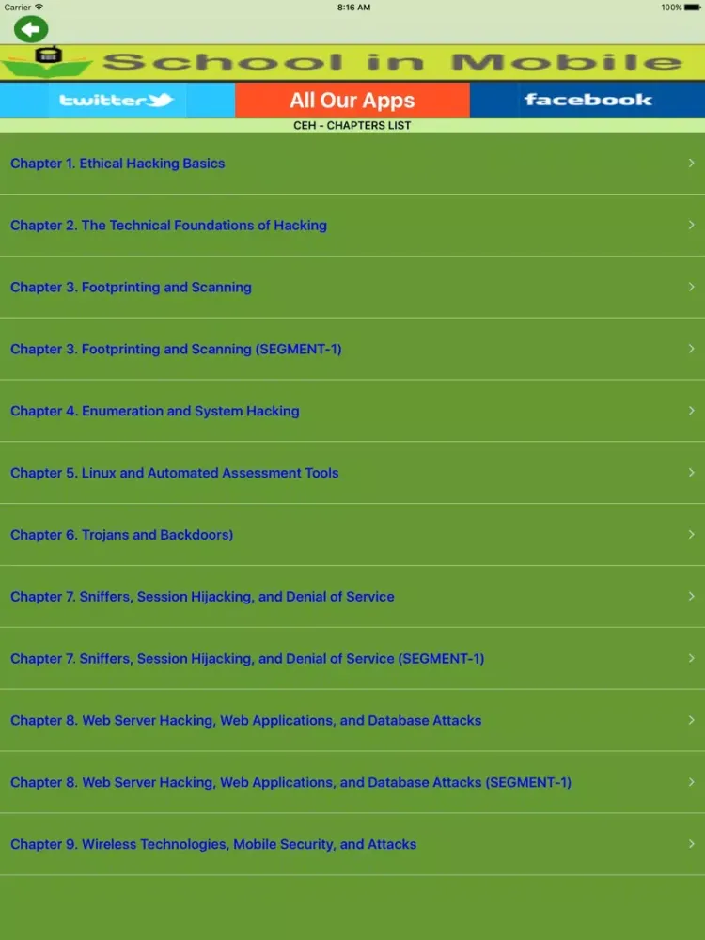This screenshot has height=940, width=705.
Task: Open All Our Apps button
Action: point(352,101)
